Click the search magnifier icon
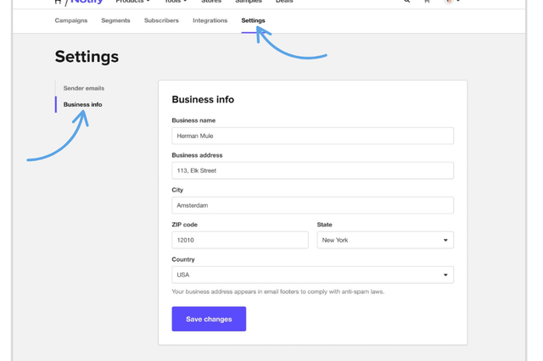This screenshot has height=361, width=543. coord(407,2)
